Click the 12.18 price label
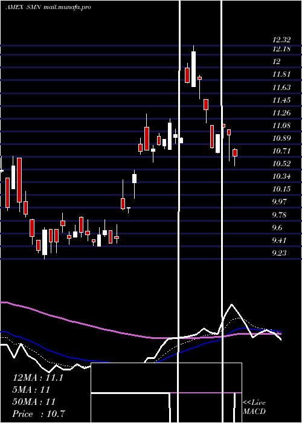The height and width of the screenshot is (423, 302). [x=281, y=49]
